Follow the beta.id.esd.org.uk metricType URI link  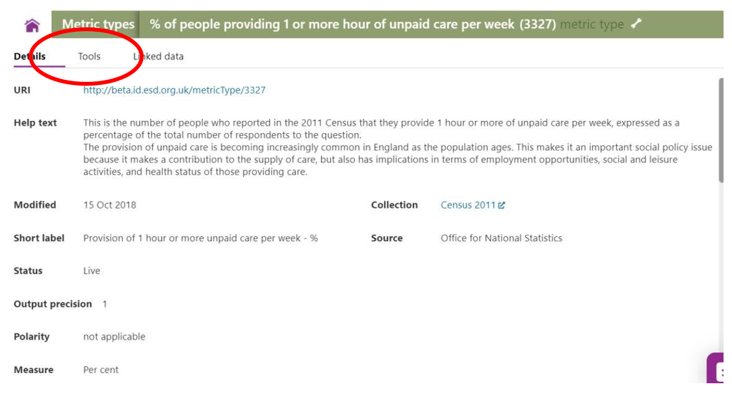[x=174, y=90]
